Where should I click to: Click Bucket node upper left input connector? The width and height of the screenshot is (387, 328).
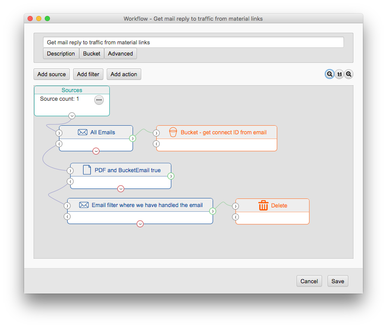(156, 133)
